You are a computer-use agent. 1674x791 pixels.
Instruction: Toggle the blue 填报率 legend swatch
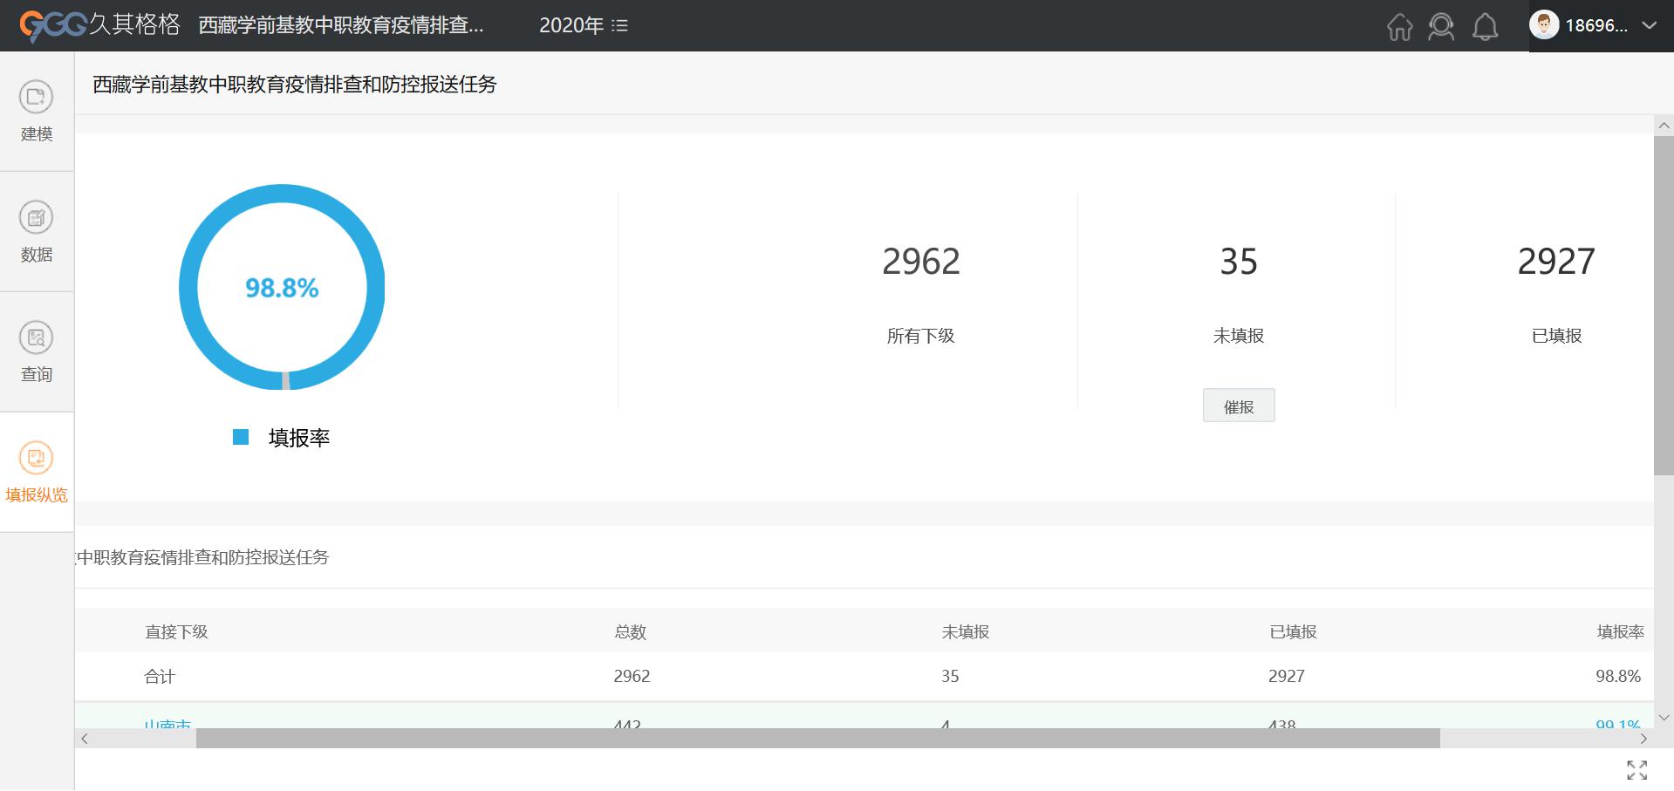(x=241, y=437)
